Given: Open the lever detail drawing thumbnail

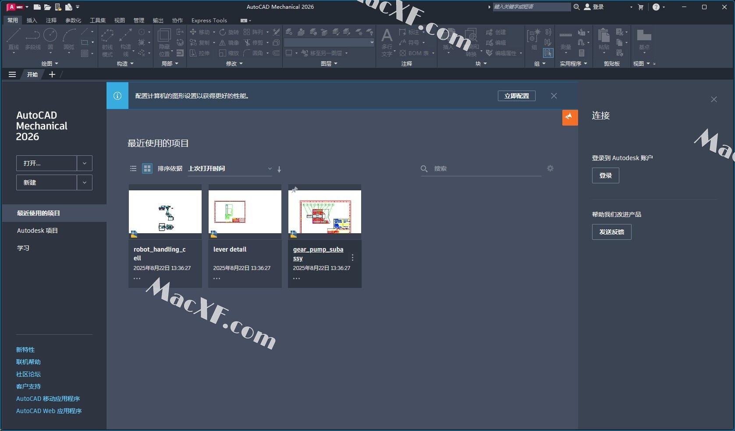Looking at the screenshot, I should point(245,212).
